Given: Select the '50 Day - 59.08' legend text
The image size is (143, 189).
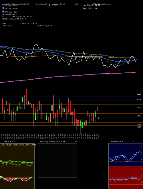Looking at the screenshot, I should click(x=11, y=9).
